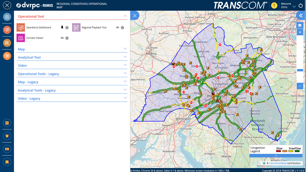Image resolution: width=306 pixels, height=172 pixels.
Task: Open the bookmark sidebar icon
Action: pos(7,162)
